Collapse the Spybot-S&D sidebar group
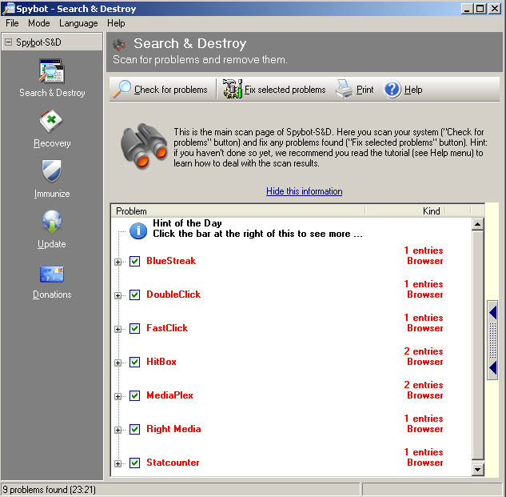Image resolution: width=506 pixels, height=497 pixels. pos(8,42)
